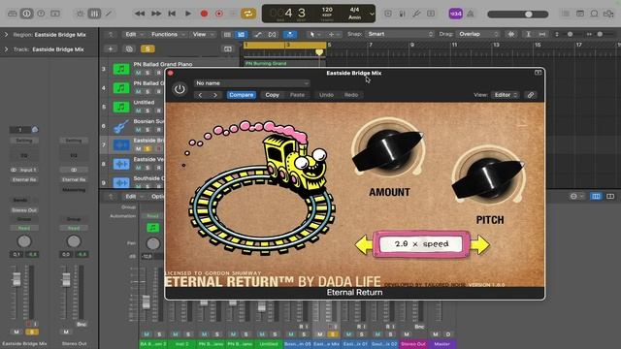Open Quick Help in the control bar
Image resolution: width=621 pixels, height=349 pixels.
point(41,14)
